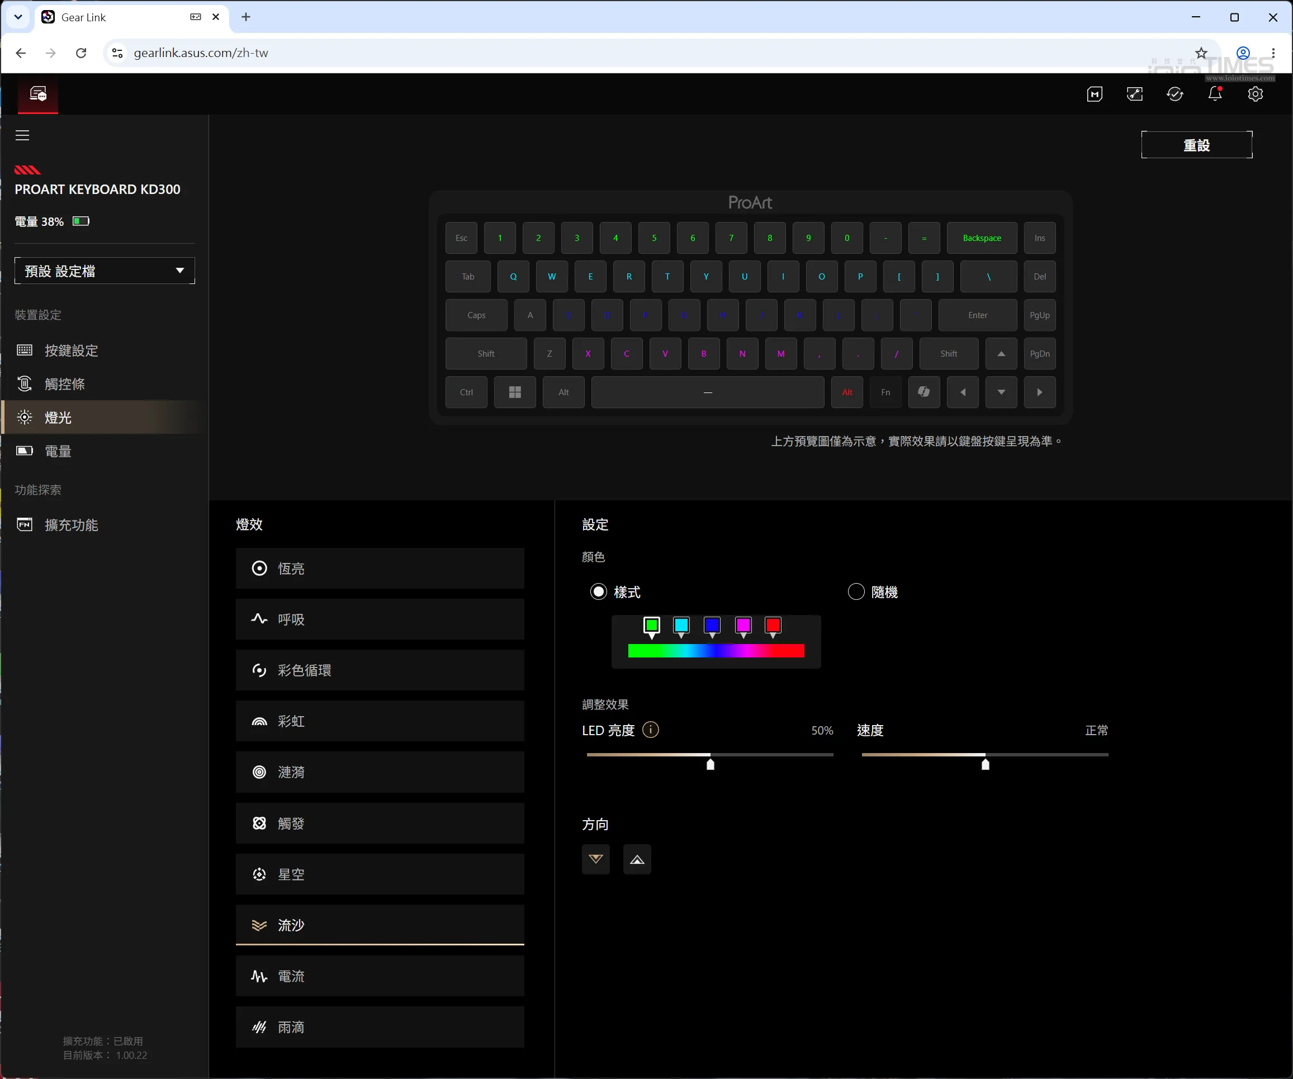Screen dimensions: 1293x1079
Task: Select the 彩色循環 lighting effect
Action: [x=380, y=670]
